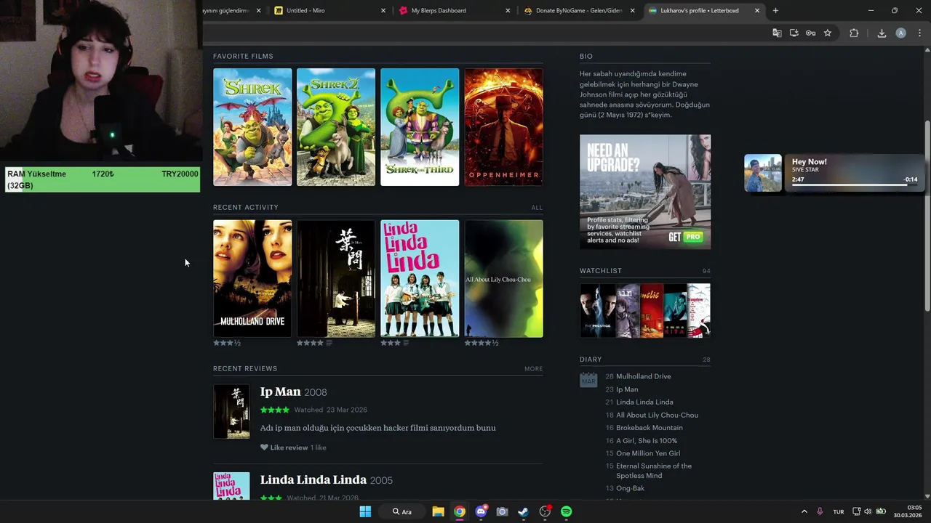Open review icon under Ip Man rating
This screenshot has width=931, height=523.
point(329,343)
